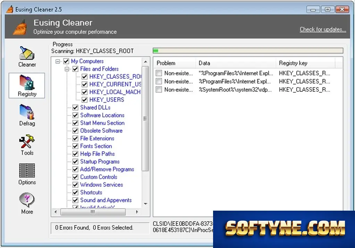Open the Defrag tool icon
The image size is (355, 248).
[27, 112]
